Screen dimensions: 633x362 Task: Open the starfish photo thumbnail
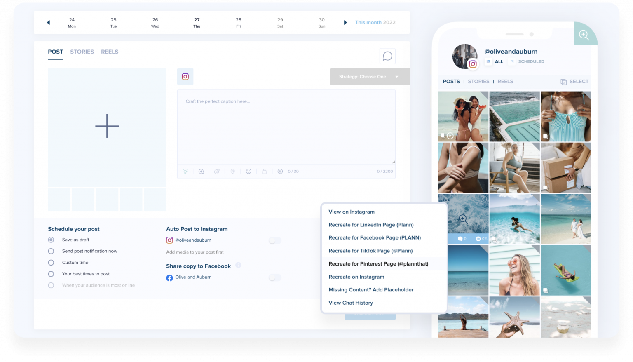pyautogui.click(x=514, y=317)
